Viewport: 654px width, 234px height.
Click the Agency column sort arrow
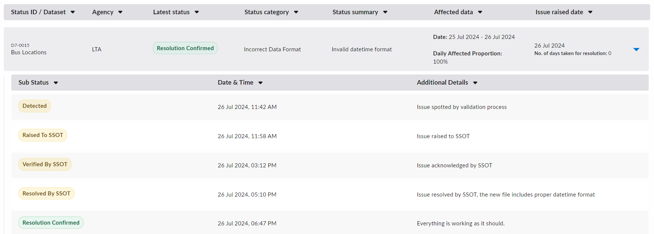click(120, 12)
